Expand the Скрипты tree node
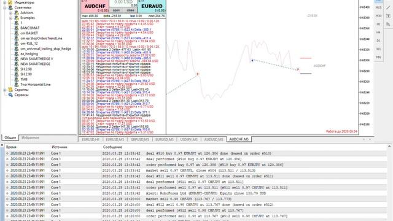393x221 pixels. [5, 90]
